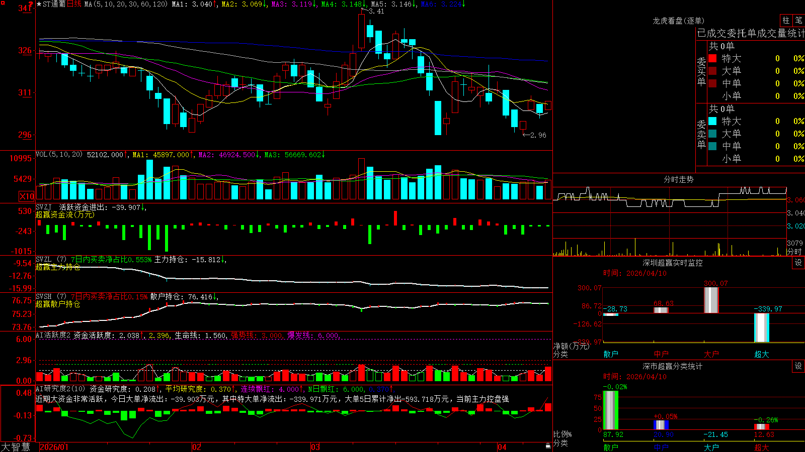Click the red 特大 buy-order color swatch
805x452 pixels.
[712, 58]
